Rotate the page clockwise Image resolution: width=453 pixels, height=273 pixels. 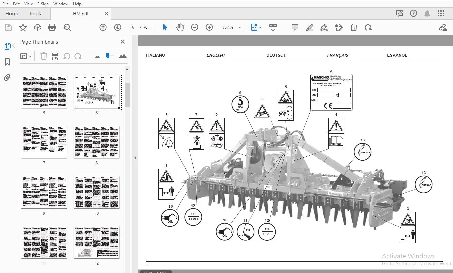(368, 27)
